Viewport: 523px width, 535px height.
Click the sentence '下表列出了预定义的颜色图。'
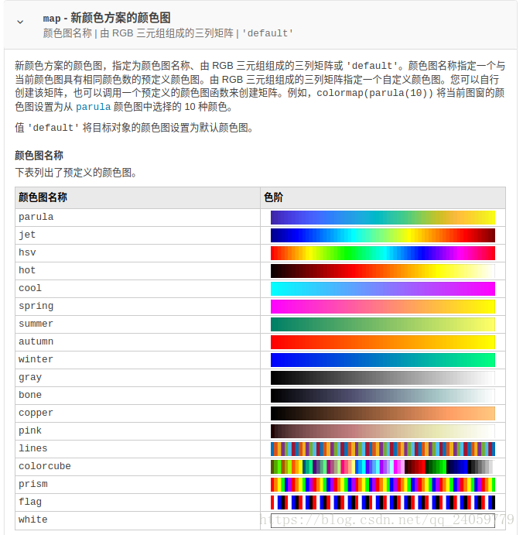76,173
